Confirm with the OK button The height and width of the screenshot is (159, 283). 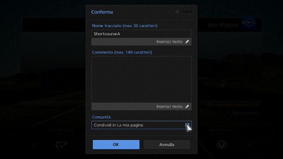coord(116,144)
